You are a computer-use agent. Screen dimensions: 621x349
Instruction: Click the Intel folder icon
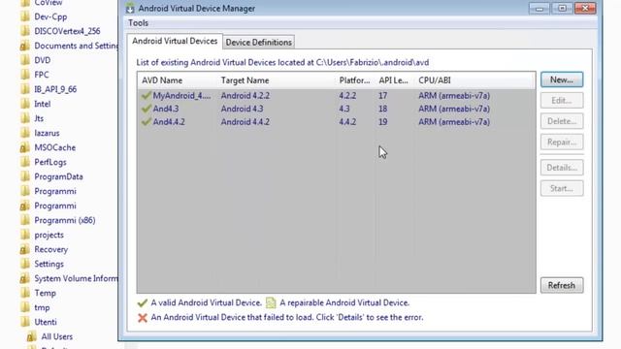(x=25, y=104)
